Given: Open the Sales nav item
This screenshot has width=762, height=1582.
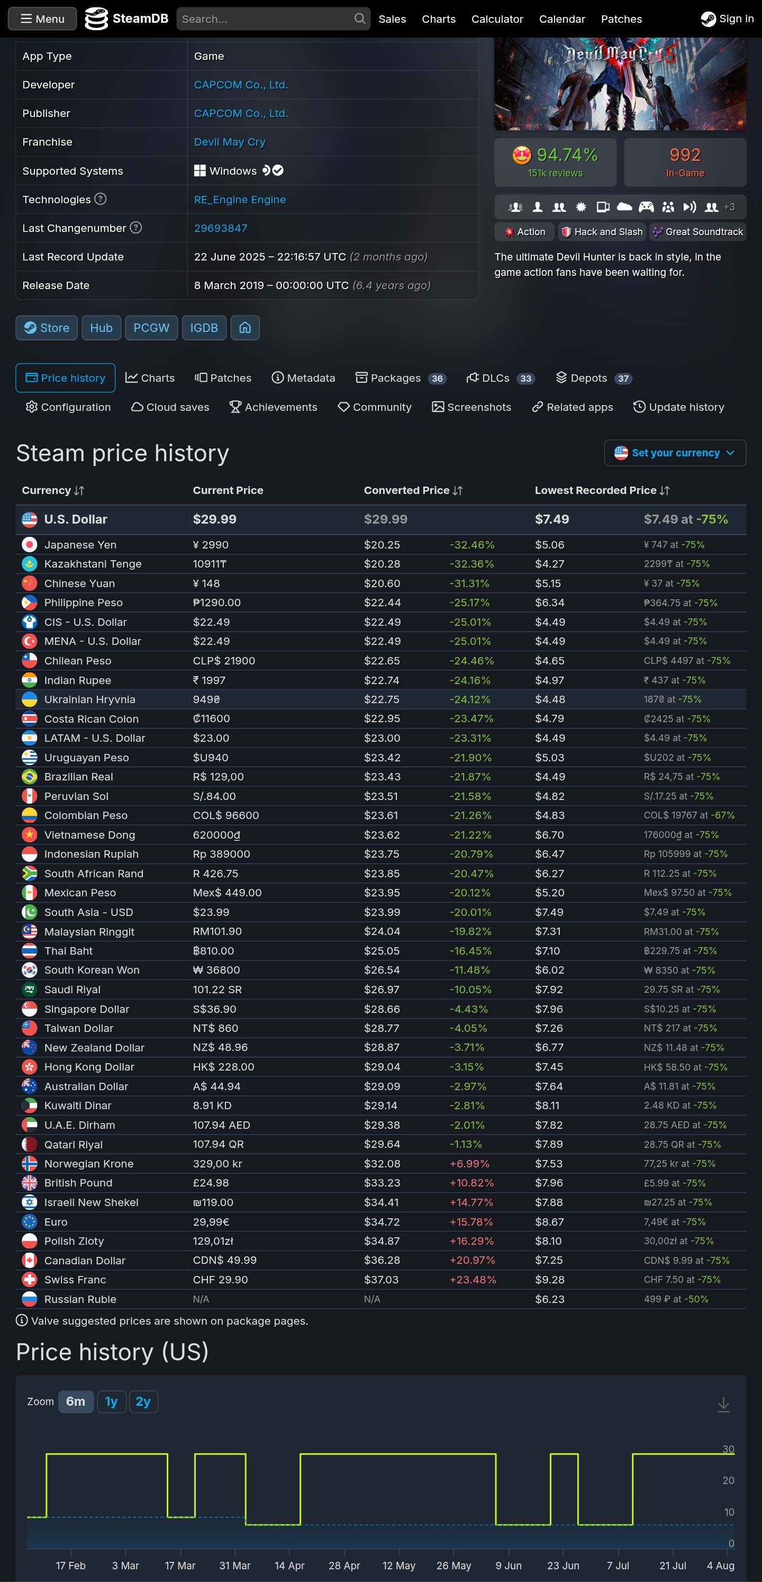Looking at the screenshot, I should [392, 19].
